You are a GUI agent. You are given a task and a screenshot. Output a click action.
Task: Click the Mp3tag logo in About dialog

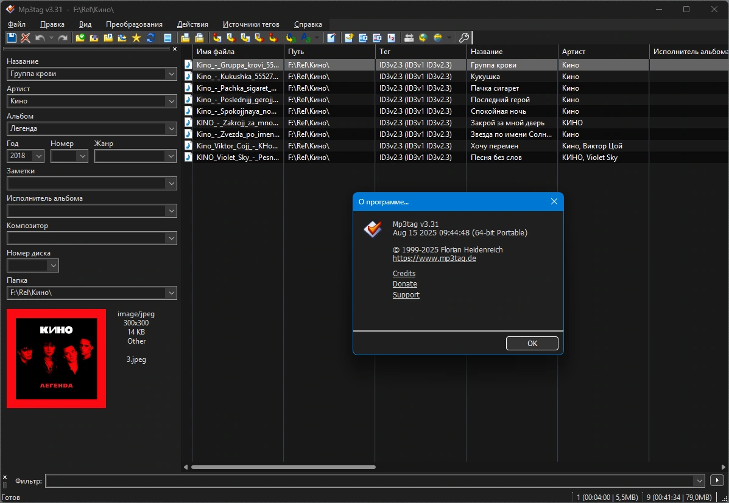point(373,229)
